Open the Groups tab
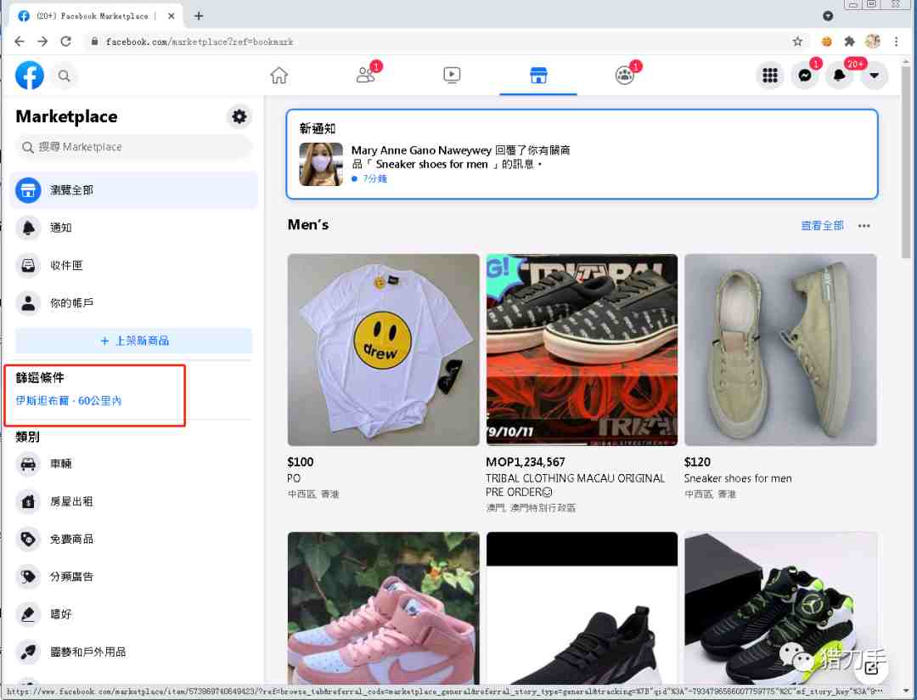 point(625,75)
